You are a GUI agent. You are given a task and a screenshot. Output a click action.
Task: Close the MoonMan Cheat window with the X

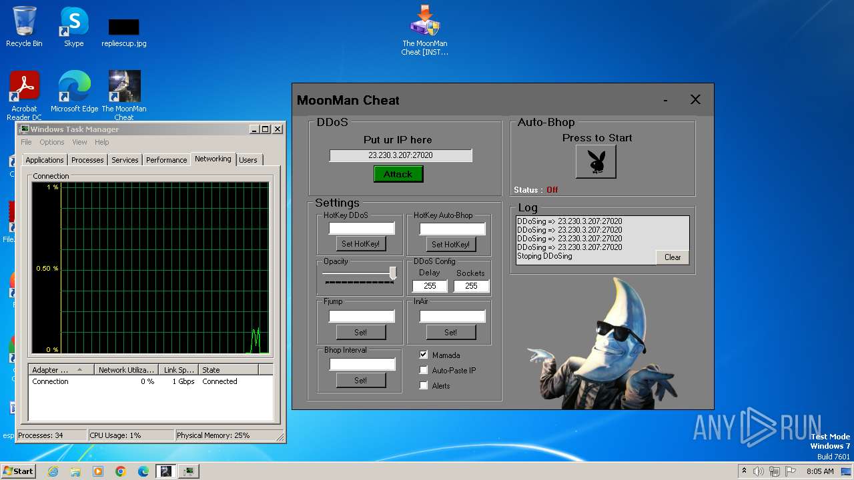coord(695,99)
